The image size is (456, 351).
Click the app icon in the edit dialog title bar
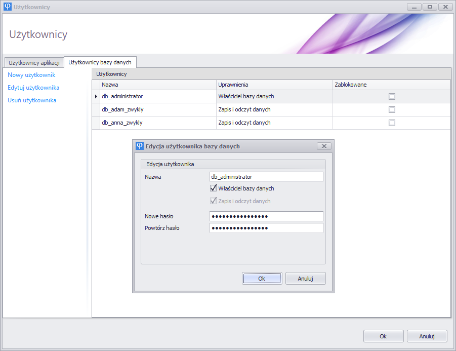coord(140,146)
